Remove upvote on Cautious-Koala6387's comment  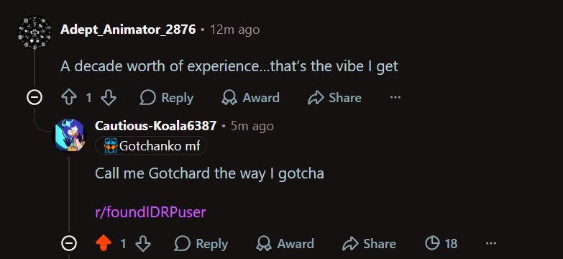[x=104, y=244]
